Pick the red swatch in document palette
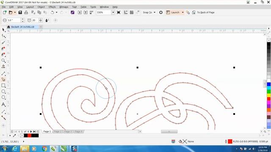The width and height of the screenshot is (271, 152). click(29, 136)
